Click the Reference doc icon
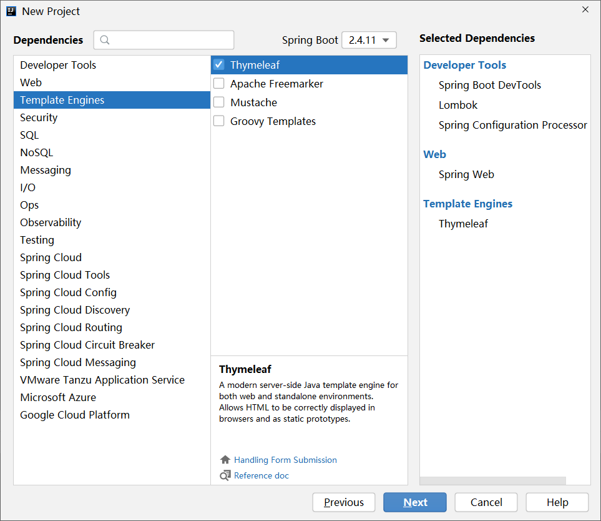This screenshot has width=601, height=521. click(x=225, y=475)
